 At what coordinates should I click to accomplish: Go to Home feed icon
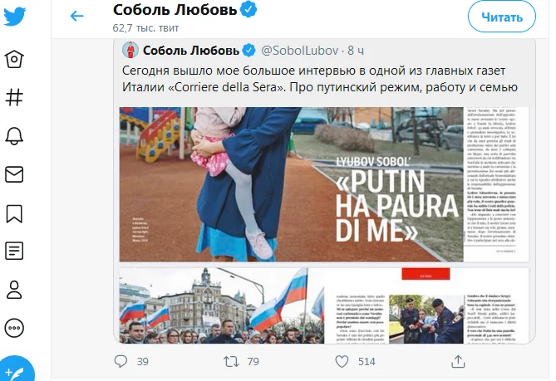[x=14, y=59]
